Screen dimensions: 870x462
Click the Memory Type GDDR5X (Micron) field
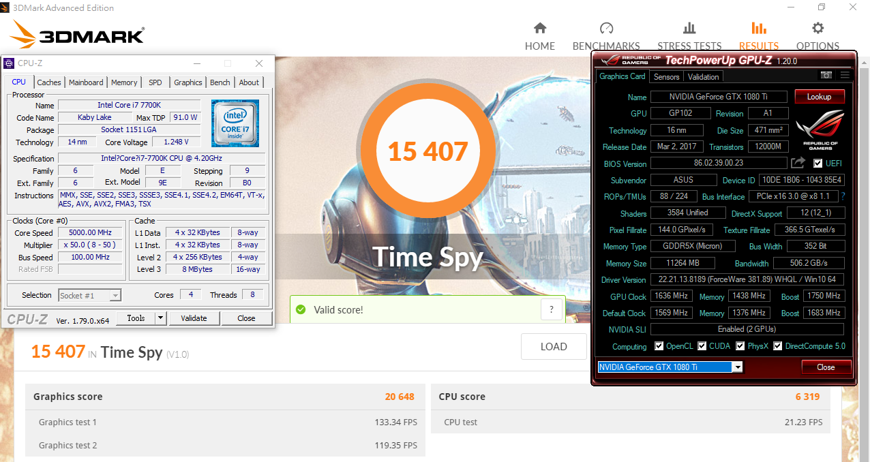click(694, 246)
